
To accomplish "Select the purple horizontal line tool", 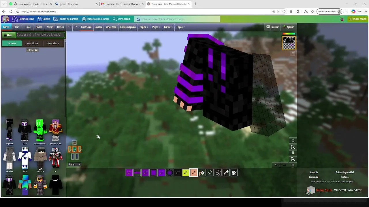I will (x=137, y=173).
